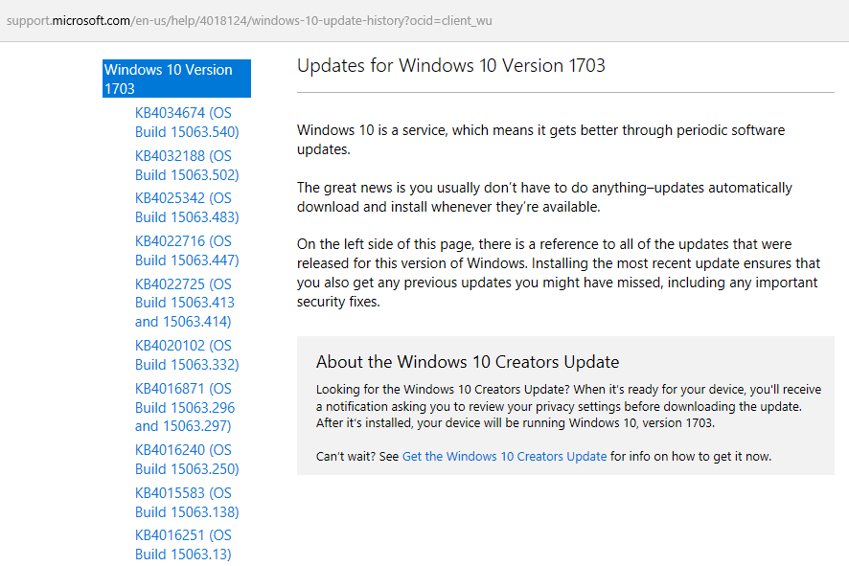Click paragraph starting 'Windows 10 is a service'
This screenshot has width=849, height=566.
point(540,140)
